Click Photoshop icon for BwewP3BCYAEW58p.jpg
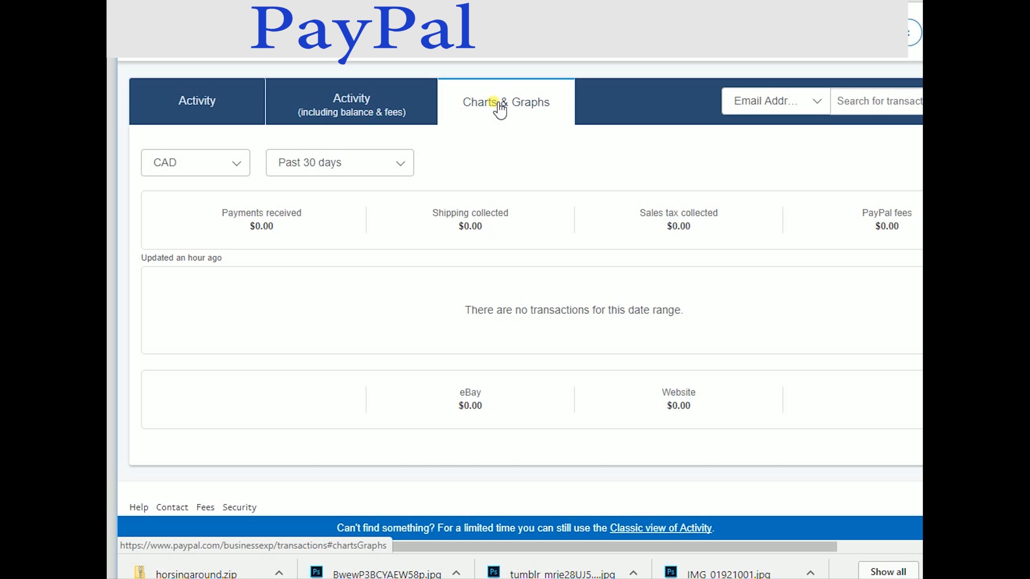 316,572
